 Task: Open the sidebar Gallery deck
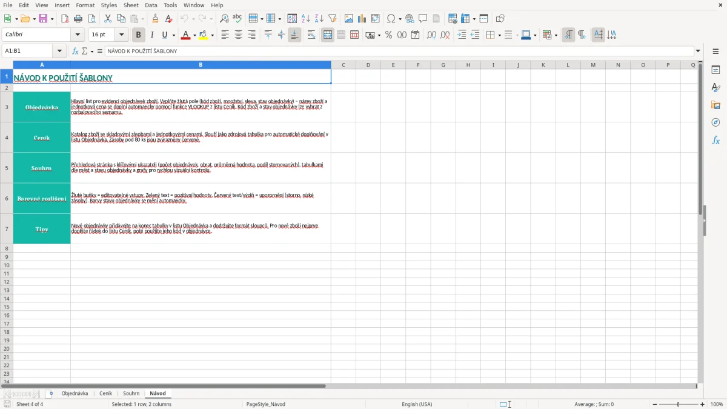[715, 105]
